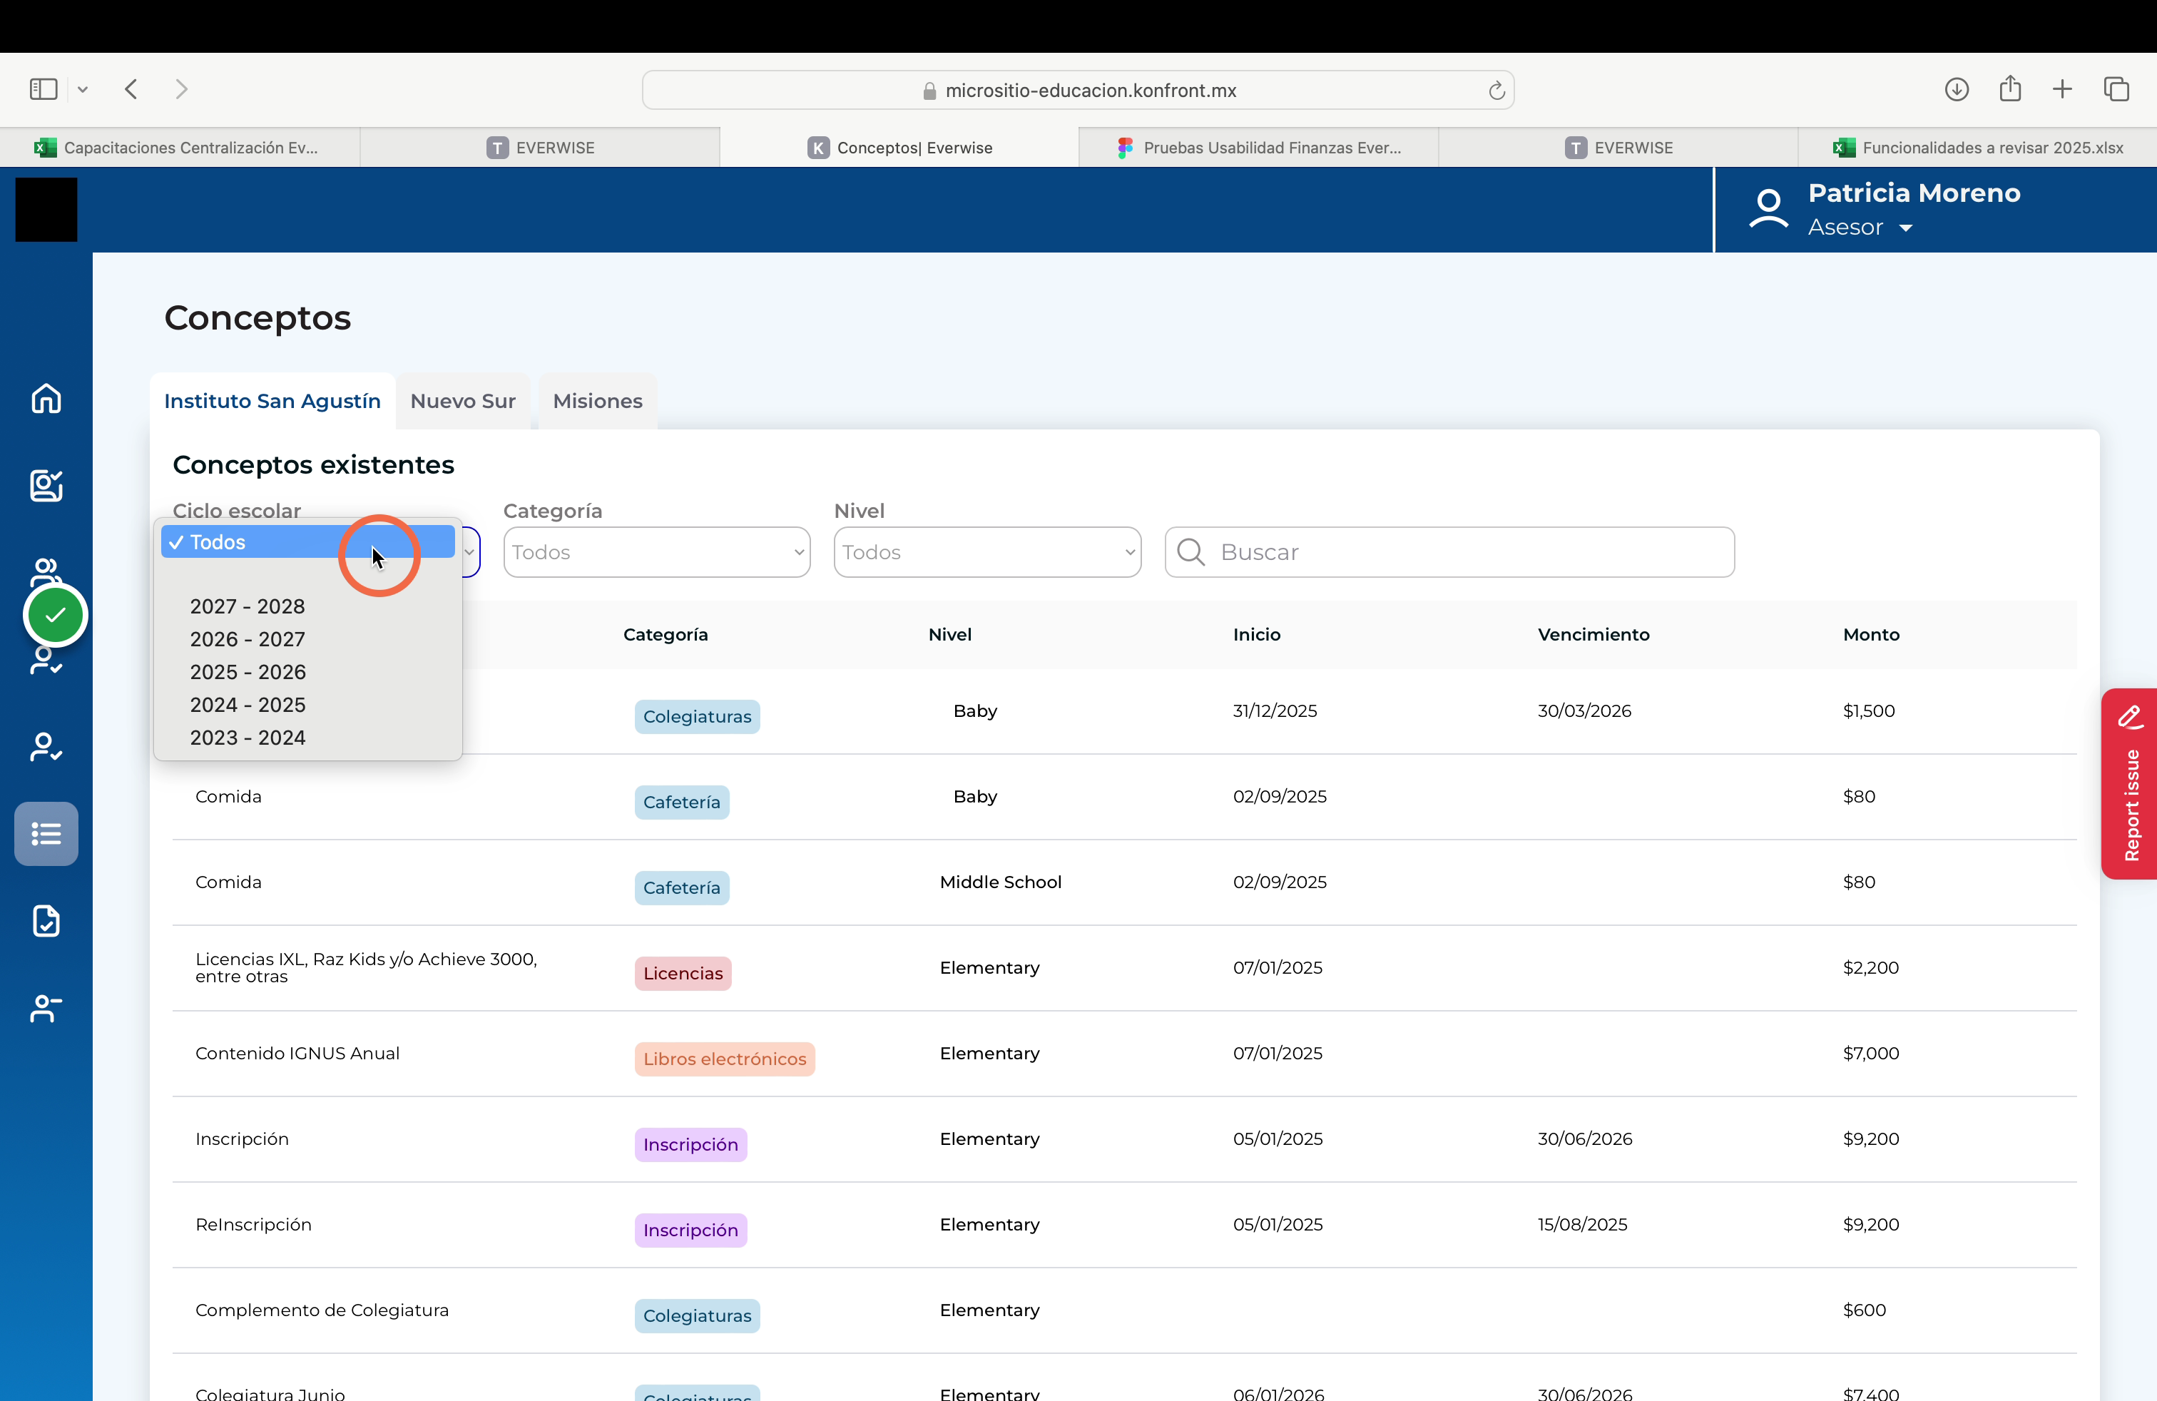Screen dimensions: 2157x1401
Task: Go forward with the browser forward arrow
Action: tap(181, 88)
